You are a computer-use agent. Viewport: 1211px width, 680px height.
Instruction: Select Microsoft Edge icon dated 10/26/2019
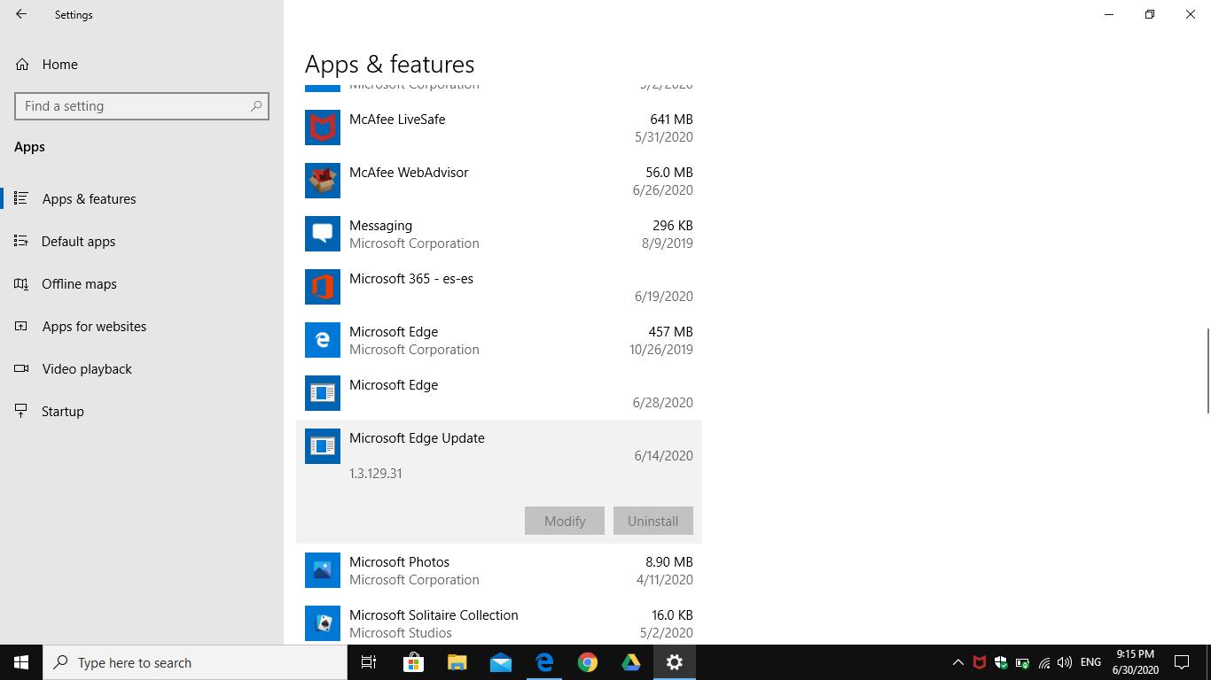(x=323, y=340)
